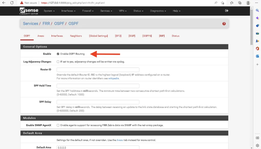Open browser collections icon

pyautogui.click(x=240, y=3)
